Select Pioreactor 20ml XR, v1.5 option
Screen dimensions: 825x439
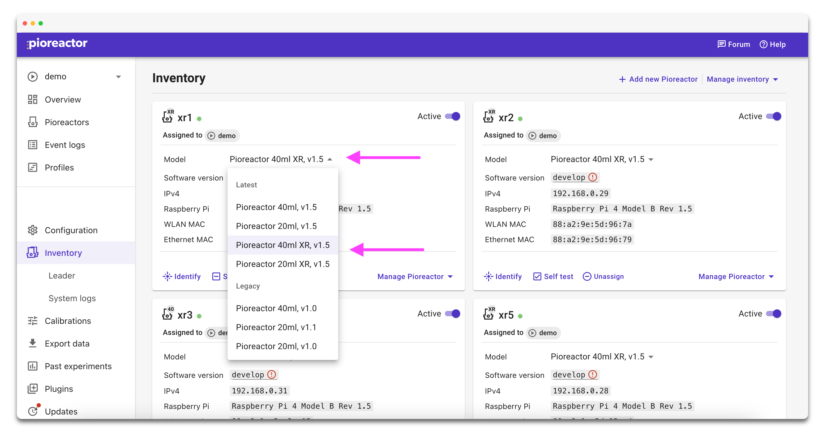point(282,264)
